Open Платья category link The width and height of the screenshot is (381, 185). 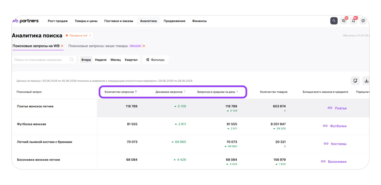point(340,108)
